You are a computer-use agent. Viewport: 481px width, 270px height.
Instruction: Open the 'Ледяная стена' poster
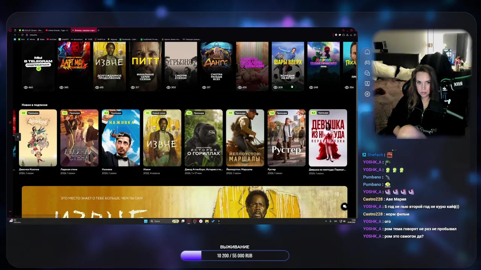click(x=79, y=138)
